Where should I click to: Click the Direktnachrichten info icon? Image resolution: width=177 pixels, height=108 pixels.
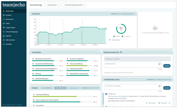point(121,52)
